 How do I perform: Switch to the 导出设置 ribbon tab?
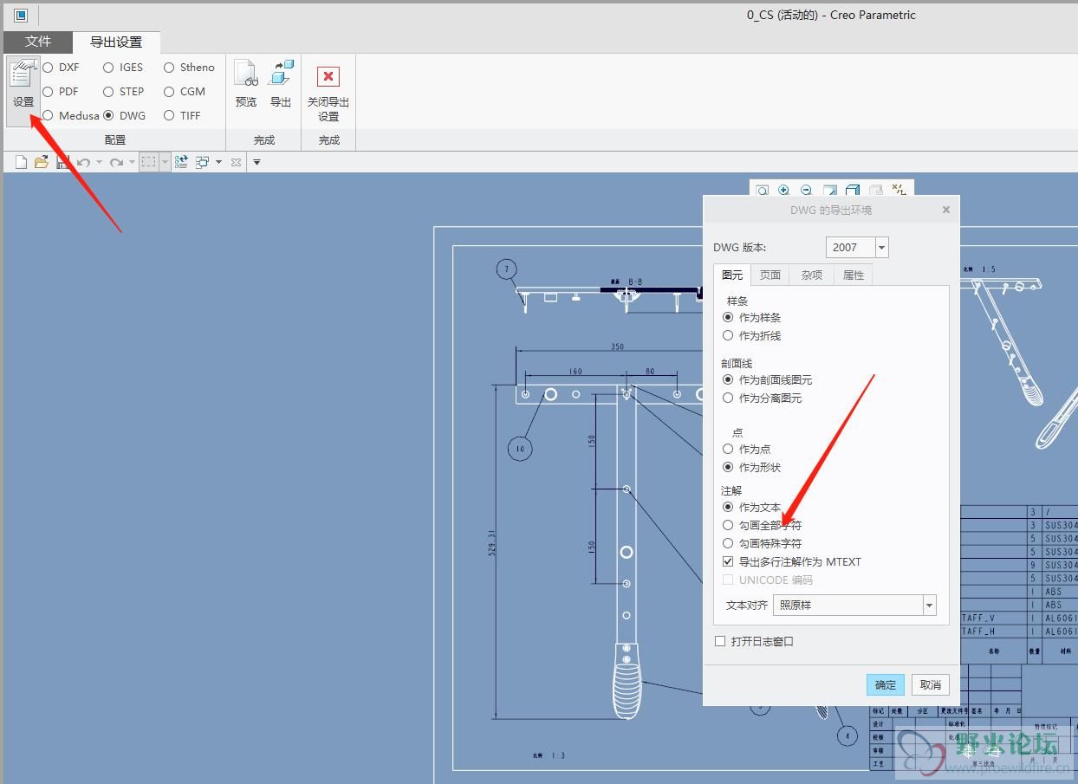point(116,42)
